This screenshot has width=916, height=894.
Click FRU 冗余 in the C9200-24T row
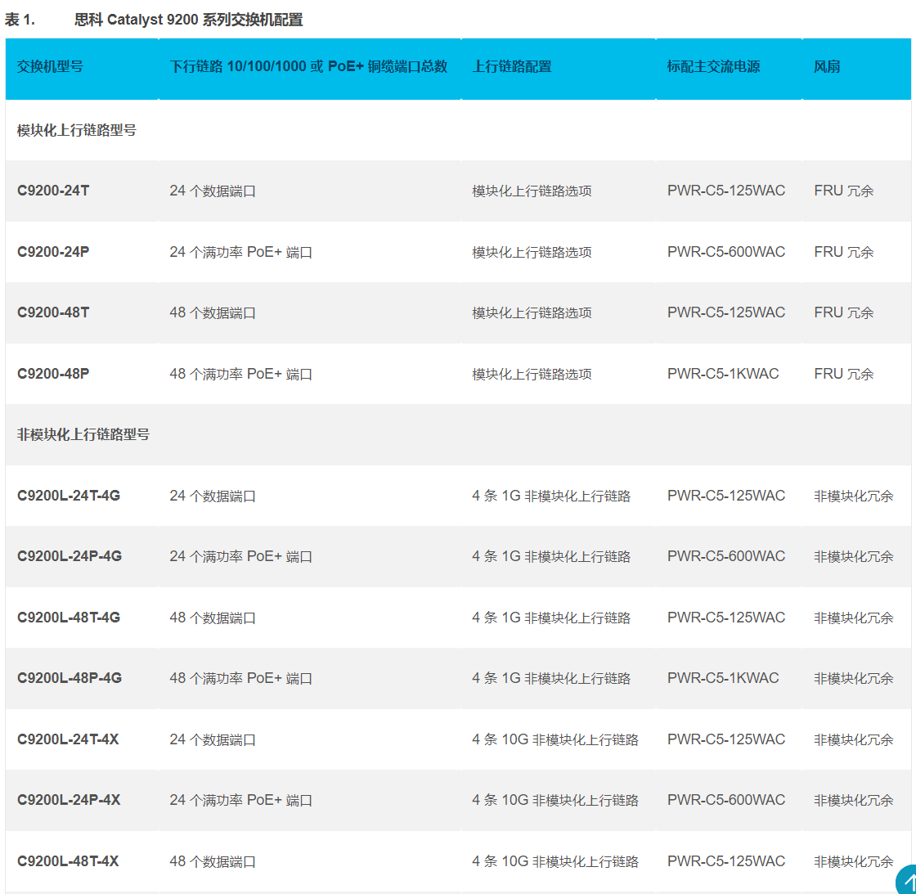[x=843, y=191]
